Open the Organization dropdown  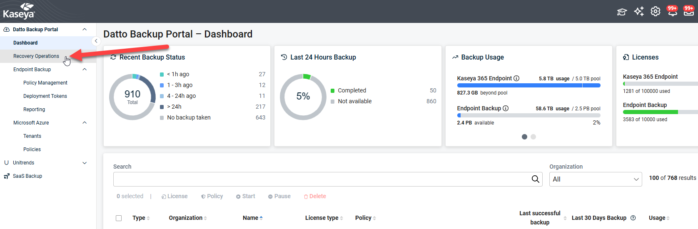595,179
